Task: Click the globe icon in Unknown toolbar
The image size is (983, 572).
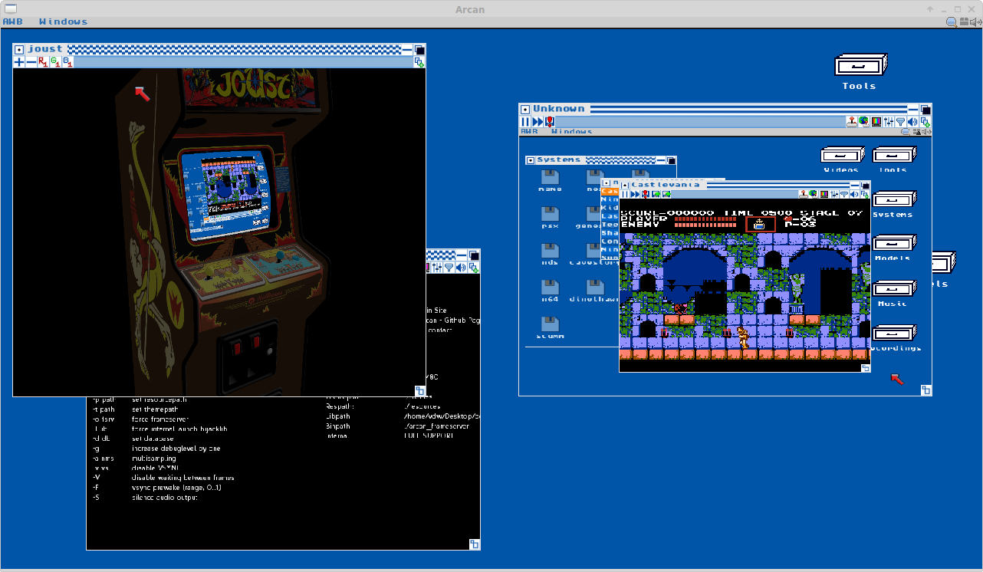Action: tap(864, 121)
